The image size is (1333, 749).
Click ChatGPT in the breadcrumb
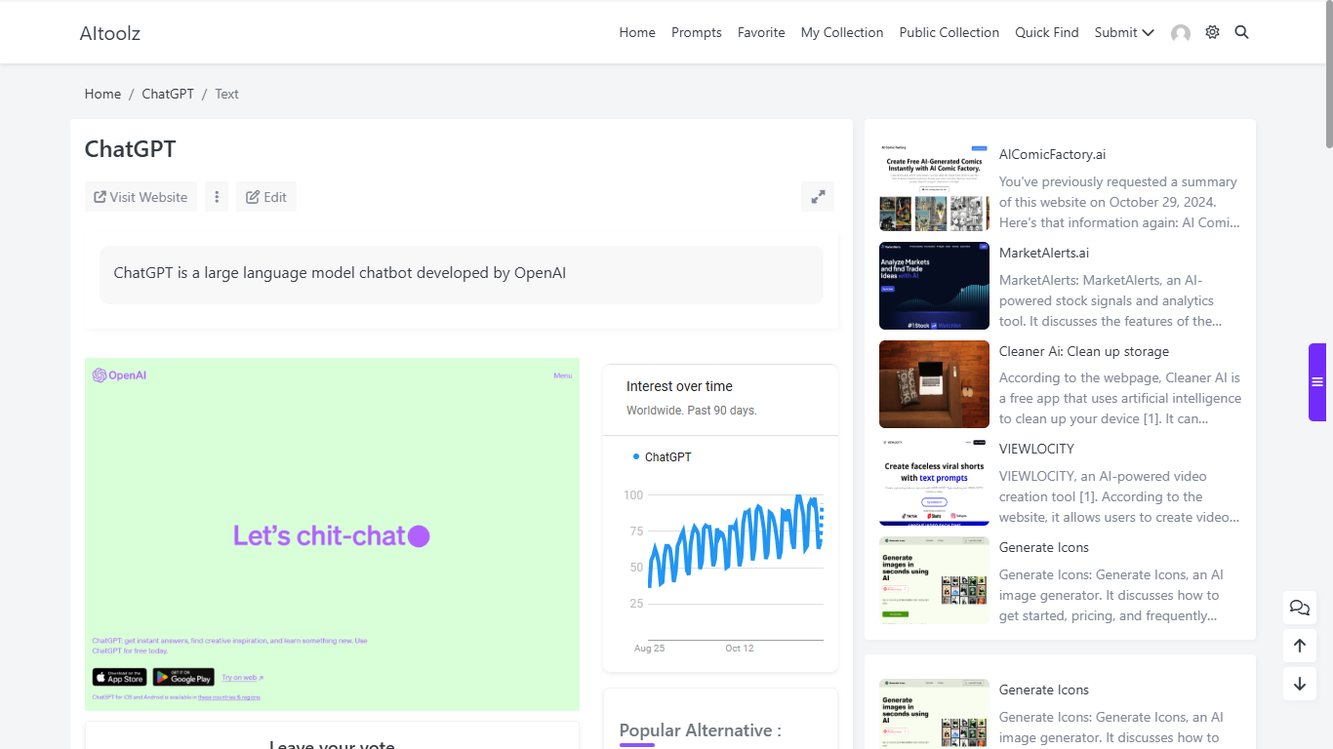coord(168,94)
